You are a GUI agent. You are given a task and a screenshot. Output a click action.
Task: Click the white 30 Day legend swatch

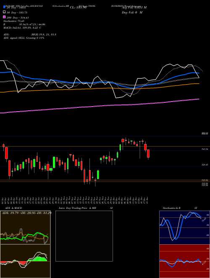[4, 12]
